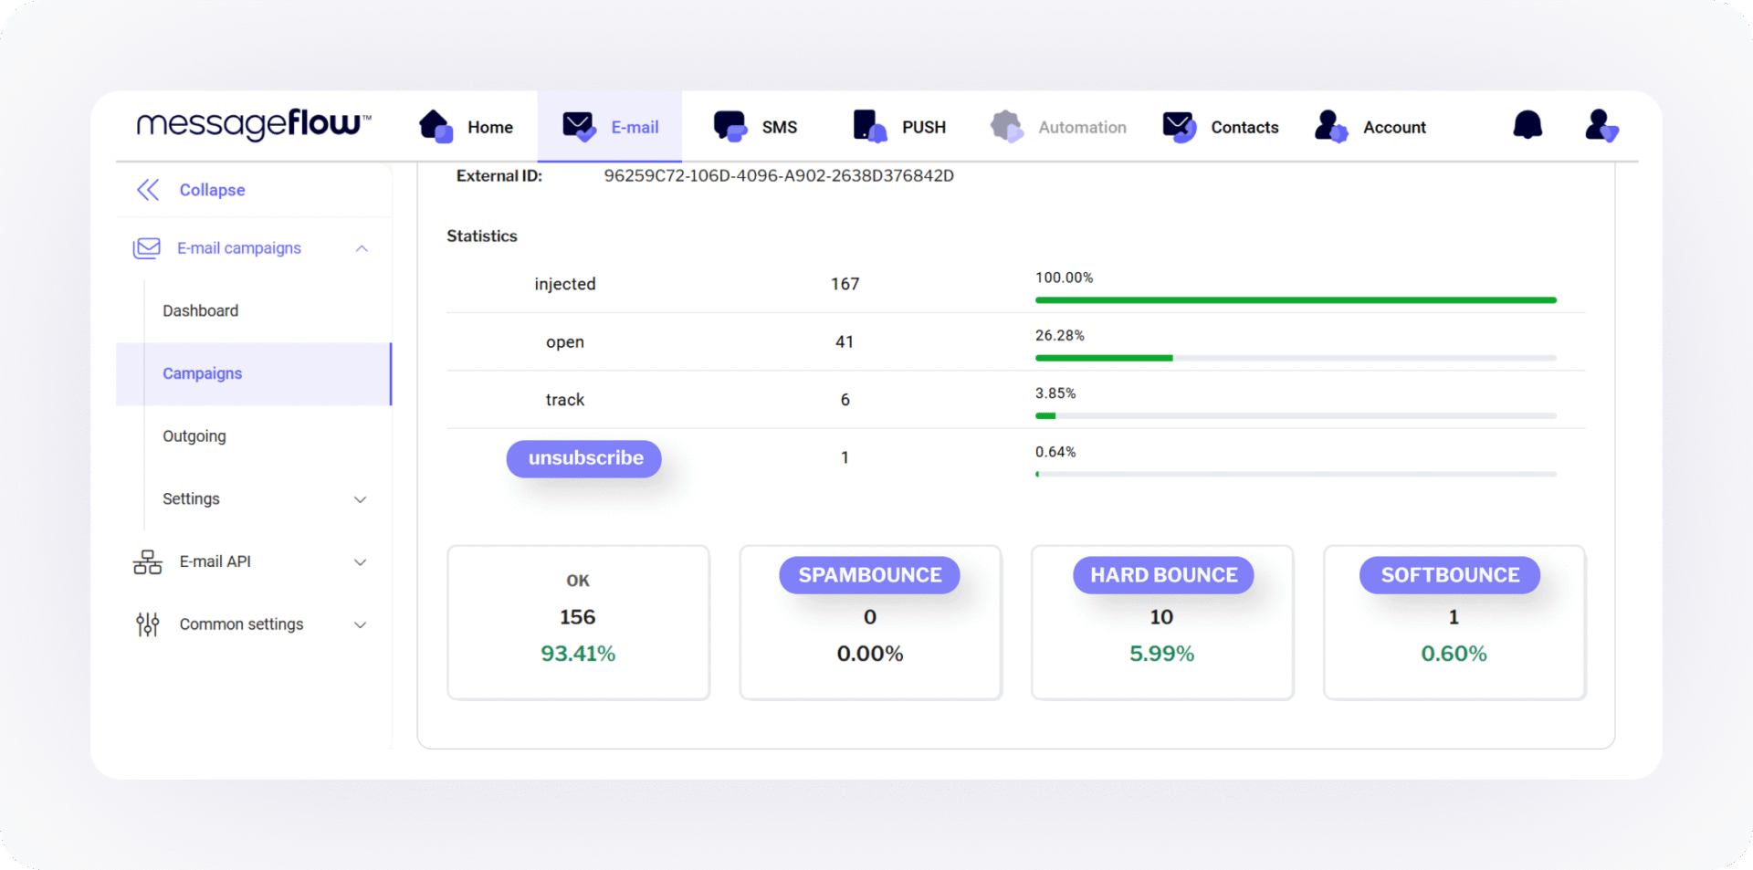Click the E-mail API network icon
Viewport: 1753px width, 870px height.
pyautogui.click(x=147, y=561)
